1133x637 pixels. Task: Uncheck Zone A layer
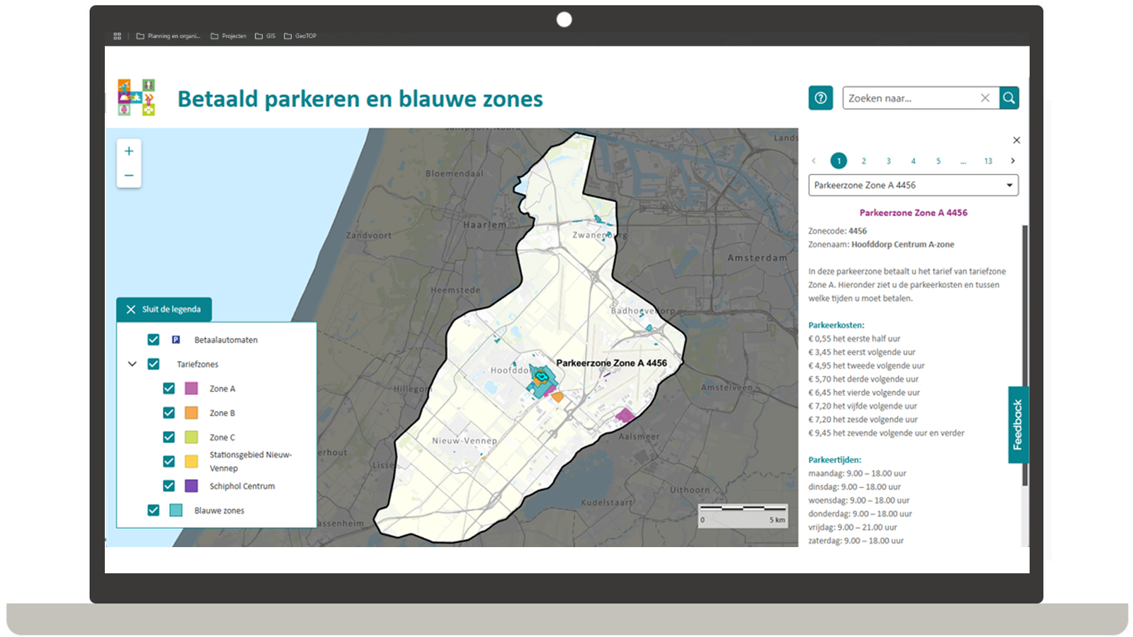[x=169, y=389]
